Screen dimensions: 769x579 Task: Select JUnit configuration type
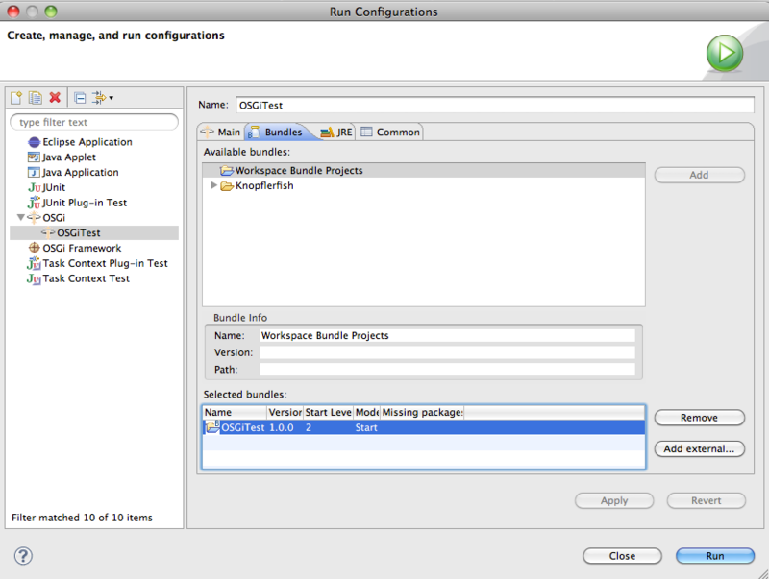(x=54, y=187)
